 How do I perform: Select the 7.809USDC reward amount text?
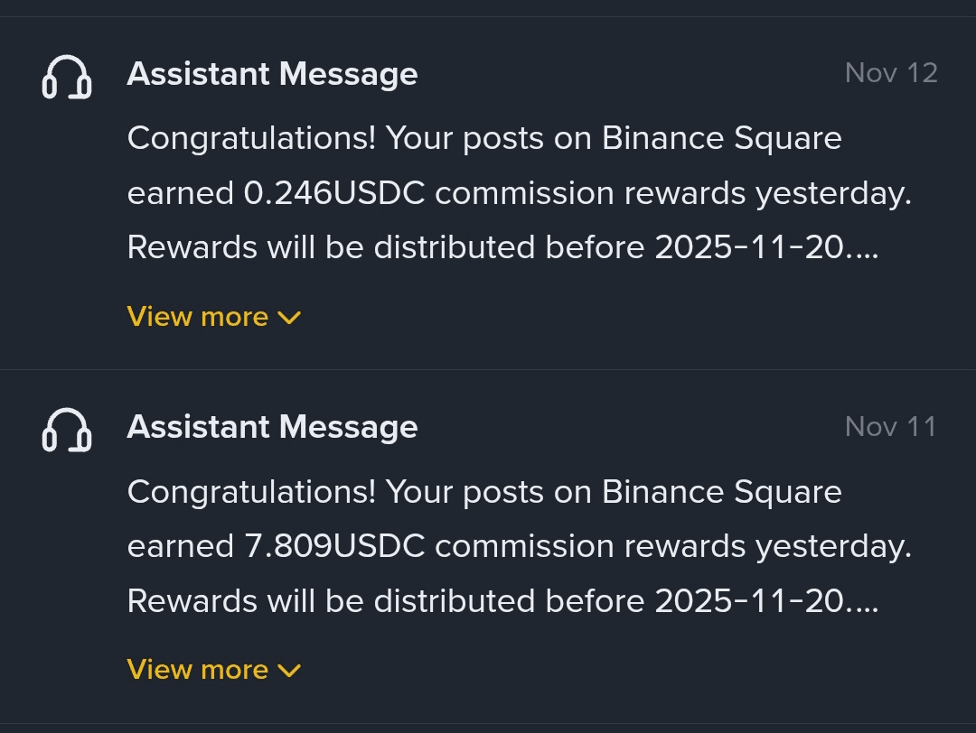pyautogui.click(x=334, y=546)
